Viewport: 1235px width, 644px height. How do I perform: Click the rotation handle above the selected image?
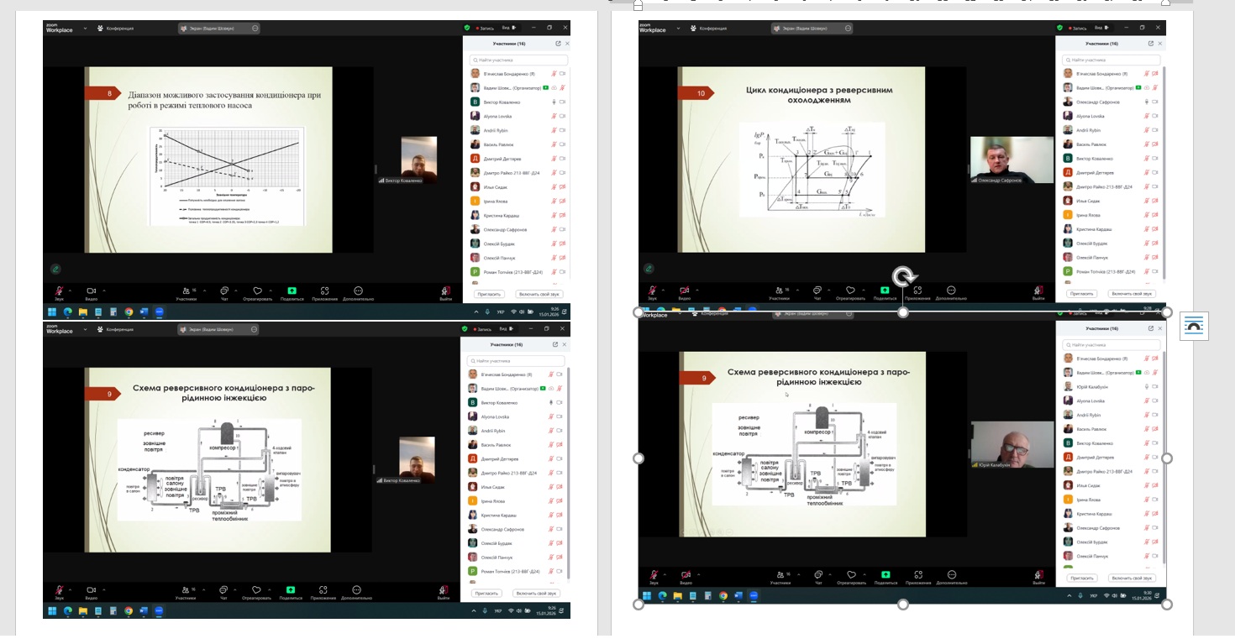coord(903,278)
